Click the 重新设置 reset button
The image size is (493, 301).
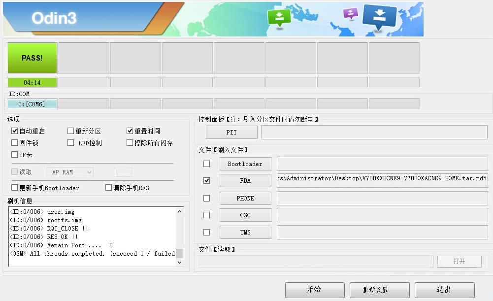coord(380,290)
